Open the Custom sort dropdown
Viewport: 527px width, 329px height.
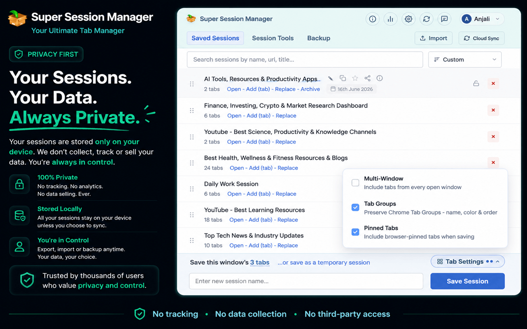pos(465,60)
